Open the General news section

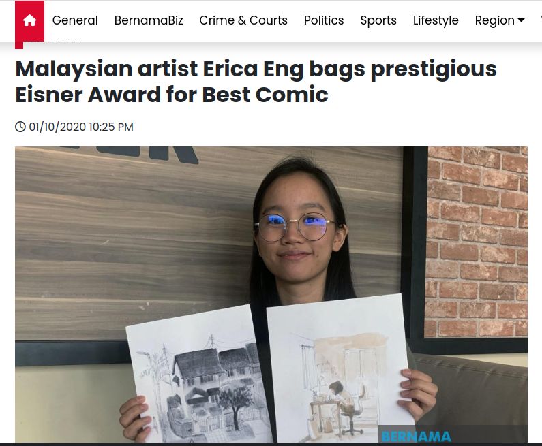pyautogui.click(x=75, y=20)
